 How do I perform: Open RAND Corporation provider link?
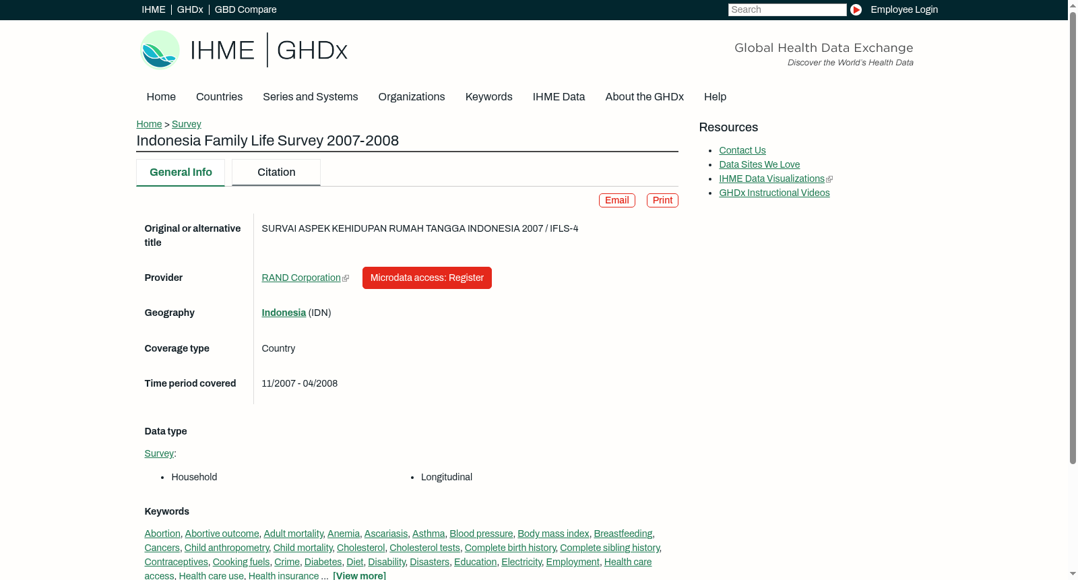pos(301,278)
